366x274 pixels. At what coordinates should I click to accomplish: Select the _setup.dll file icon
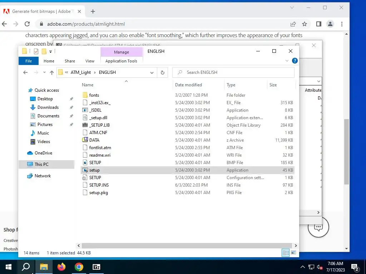pos(85,117)
